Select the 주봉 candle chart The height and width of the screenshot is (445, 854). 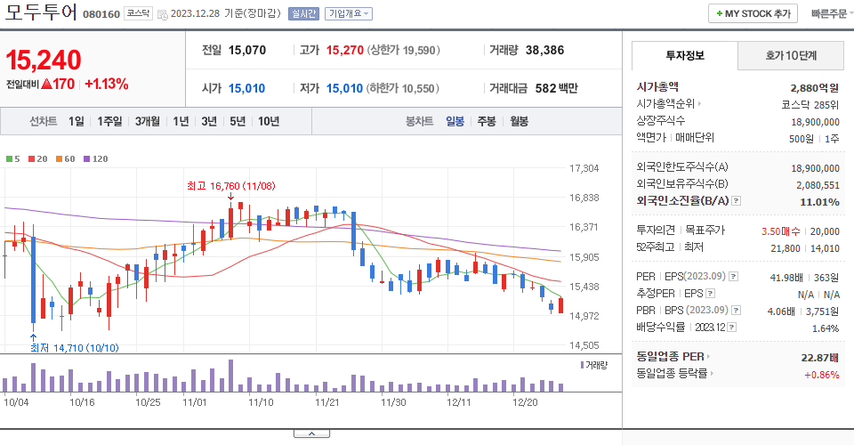[487, 121]
